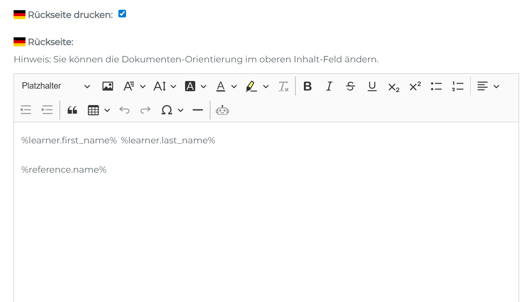
Task: Insert a block quote
Action: (73, 110)
